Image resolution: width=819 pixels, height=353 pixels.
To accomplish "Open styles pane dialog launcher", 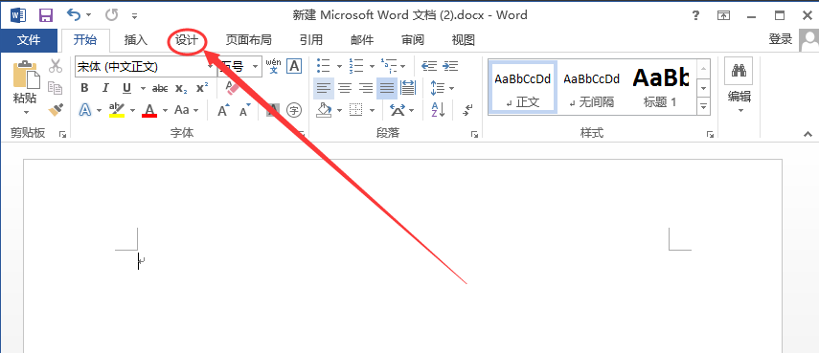I will [x=710, y=135].
